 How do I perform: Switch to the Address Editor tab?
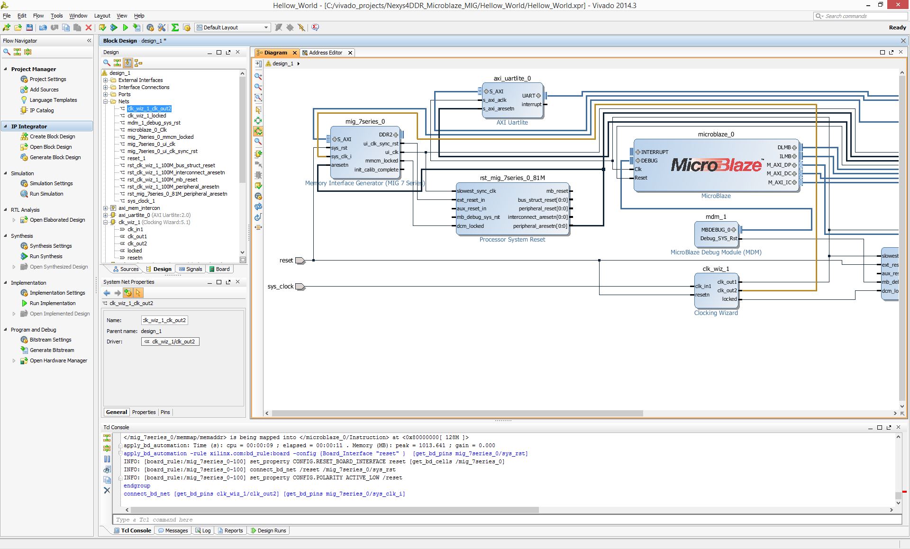[325, 53]
